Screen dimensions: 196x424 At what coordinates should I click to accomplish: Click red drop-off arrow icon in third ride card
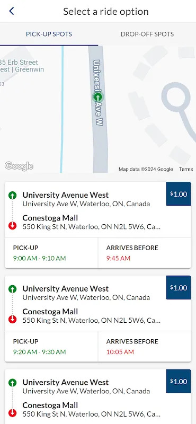click(12, 413)
